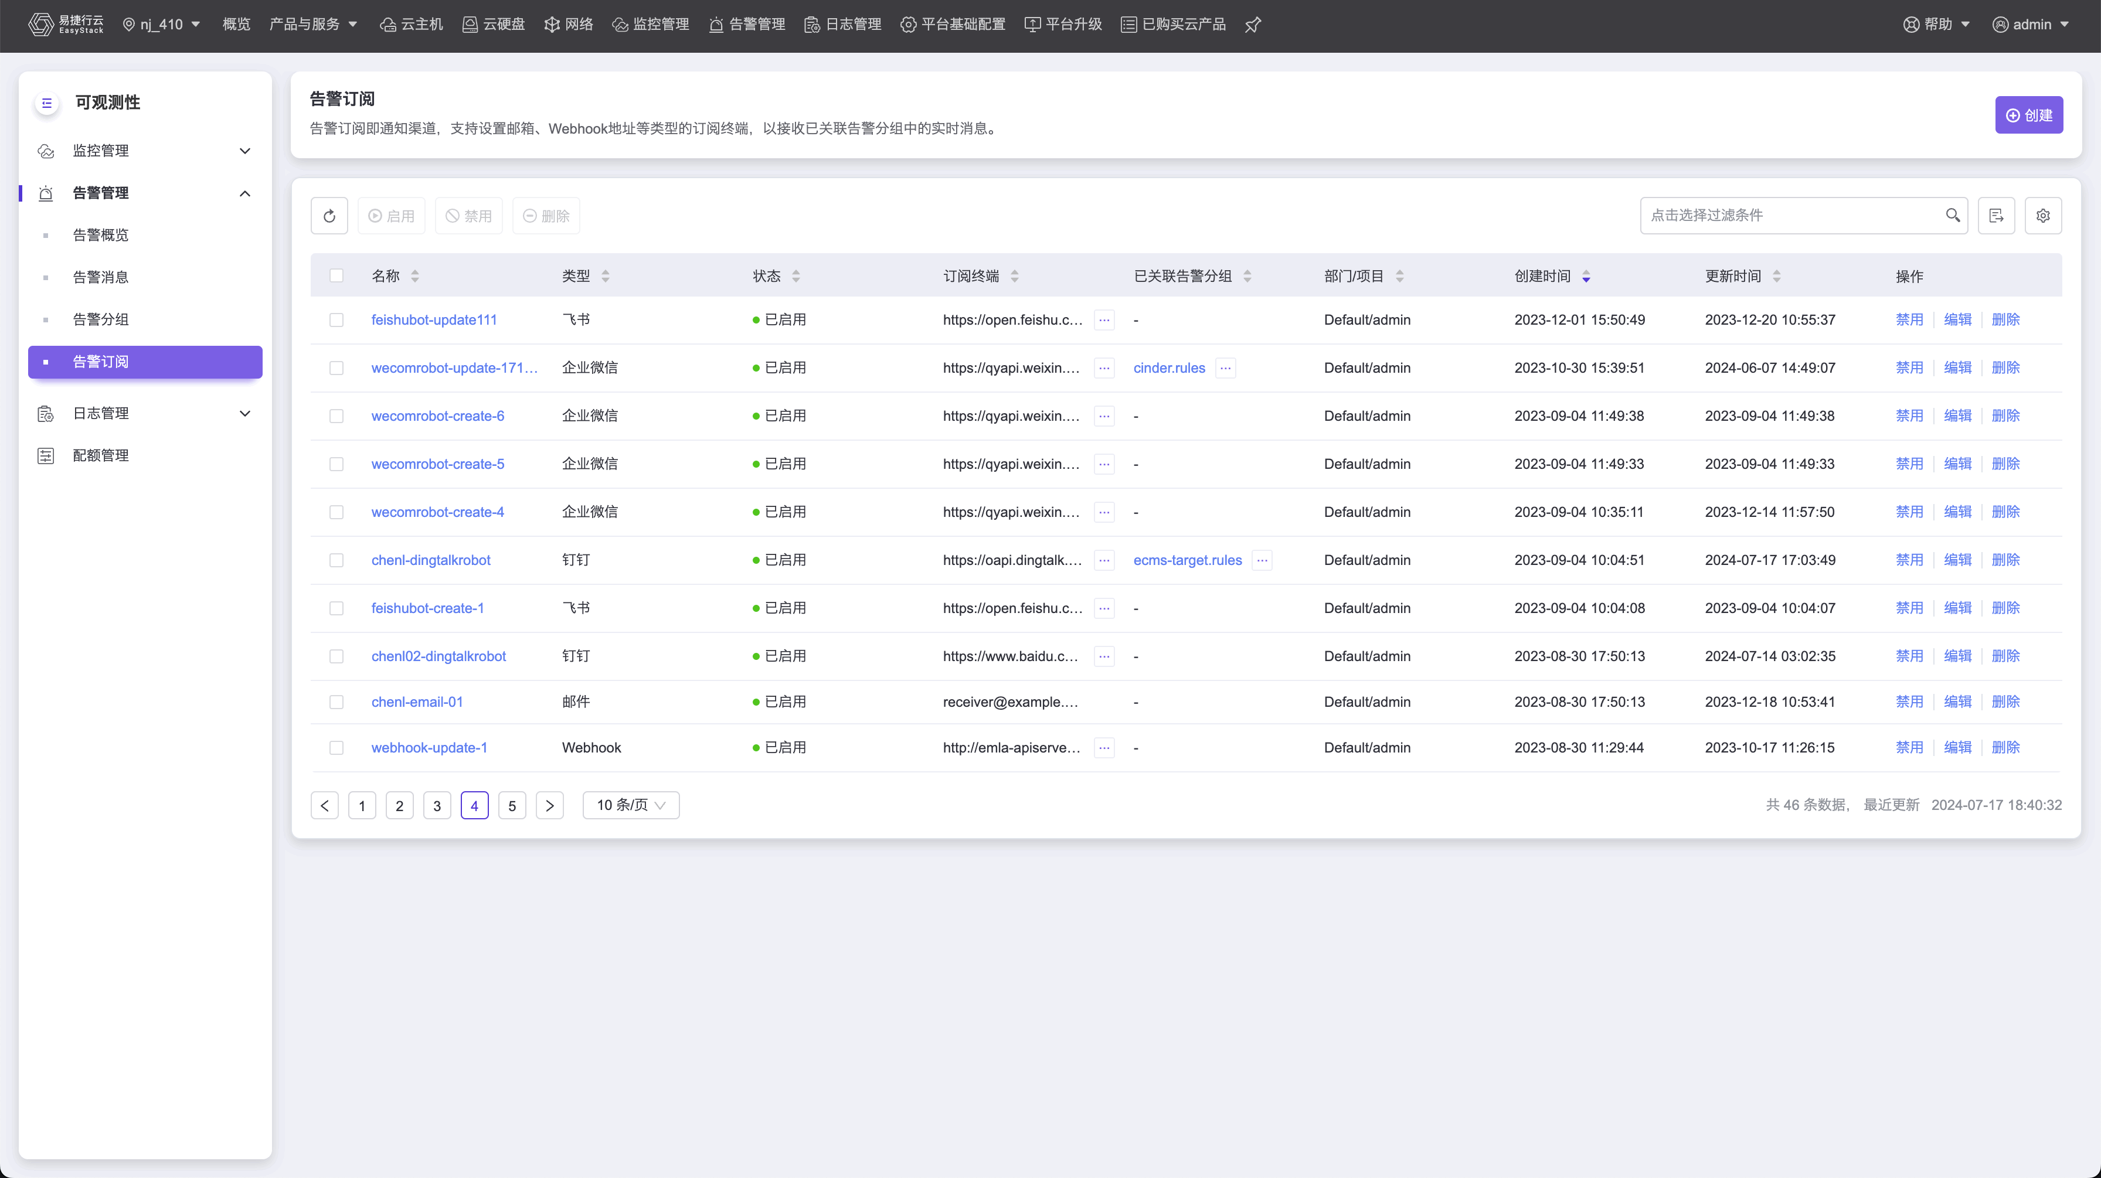Tick the checkbox for the chenl-email-01 row
Image resolution: width=2101 pixels, height=1178 pixels.
pyautogui.click(x=336, y=703)
